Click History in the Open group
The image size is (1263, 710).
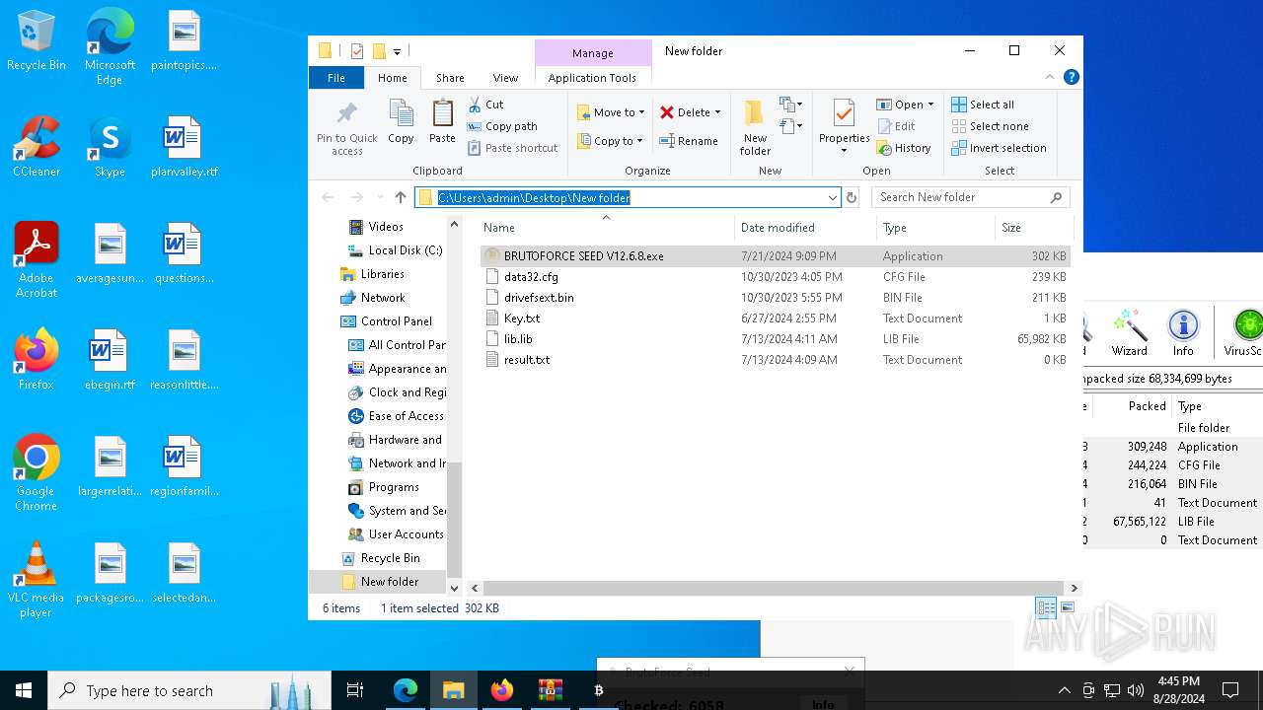click(903, 148)
